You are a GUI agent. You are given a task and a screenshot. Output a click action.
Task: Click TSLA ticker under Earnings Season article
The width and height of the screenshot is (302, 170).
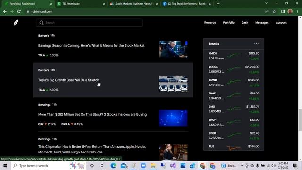click(x=48, y=55)
